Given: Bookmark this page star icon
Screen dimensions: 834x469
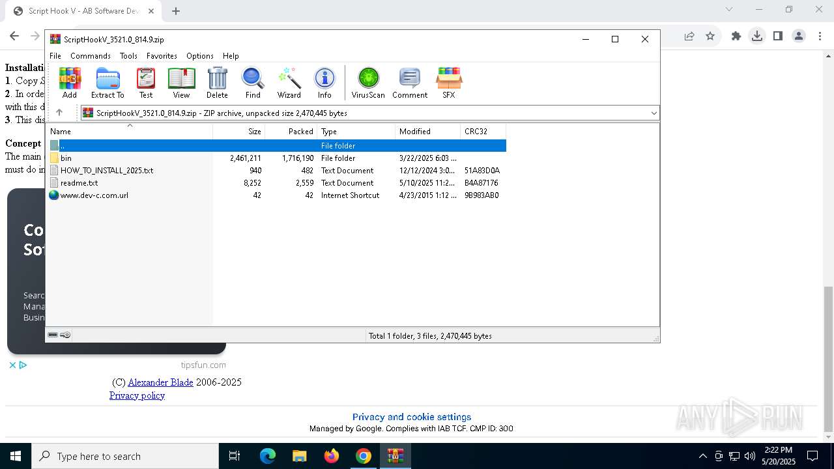Looking at the screenshot, I should 710,36.
